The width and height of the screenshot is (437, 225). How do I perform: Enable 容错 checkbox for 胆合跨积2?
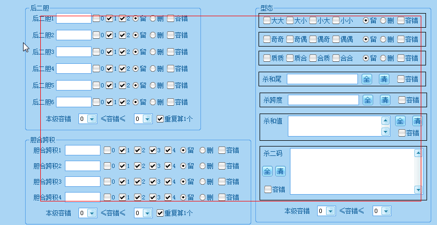click(222, 166)
